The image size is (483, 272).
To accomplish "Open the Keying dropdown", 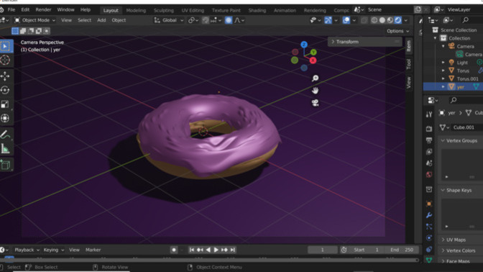I will (54, 250).
